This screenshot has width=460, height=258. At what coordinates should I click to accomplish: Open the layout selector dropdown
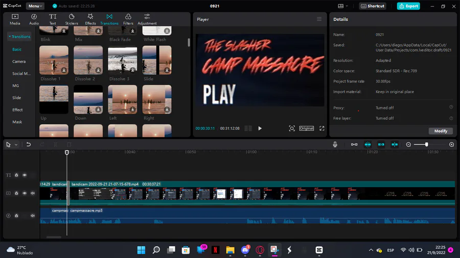click(342, 6)
